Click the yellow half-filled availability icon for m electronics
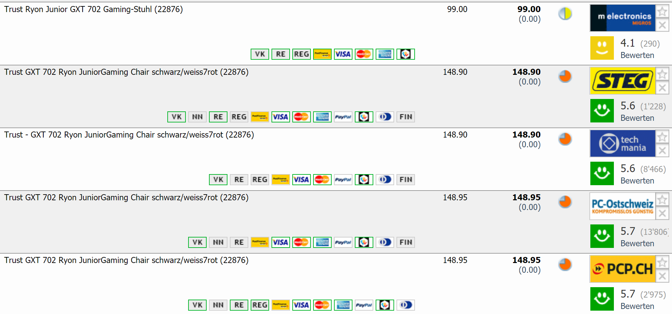672x314 pixels. 565,14
